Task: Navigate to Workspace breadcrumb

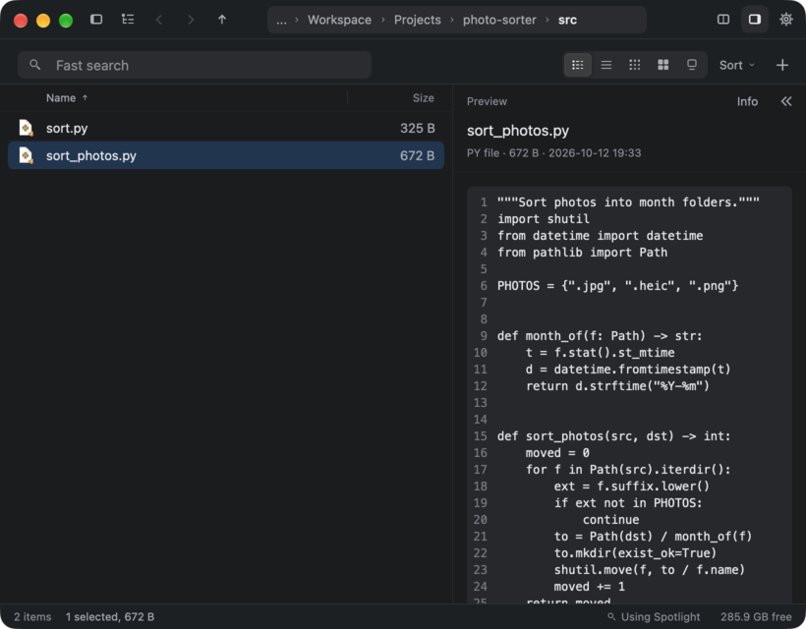Action: [x=339, y=20]
